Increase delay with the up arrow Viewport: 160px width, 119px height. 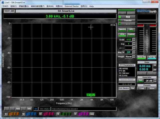point(155,65)
